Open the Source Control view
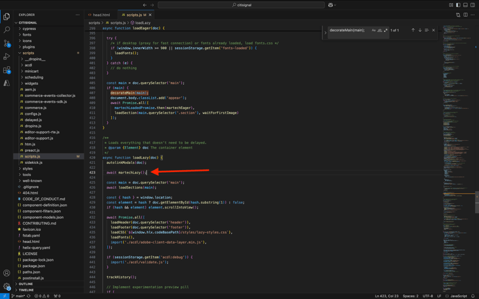 [7, 43]
